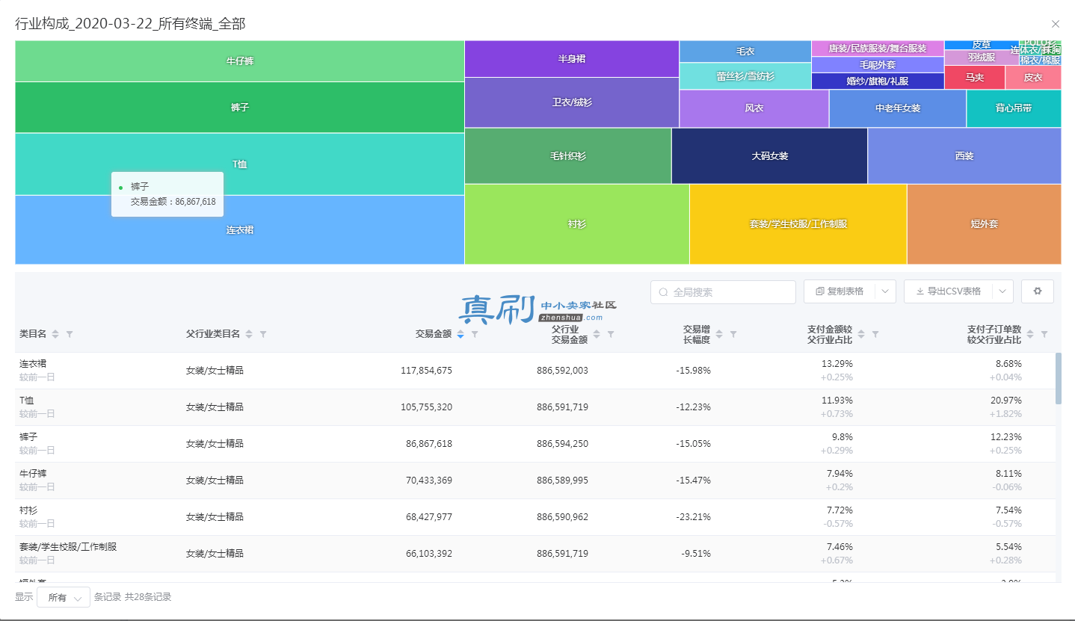The image size is (1075, 621).
Task: Open the 所有 records-per-page dropdown
Action: click(x=64, y=597)
